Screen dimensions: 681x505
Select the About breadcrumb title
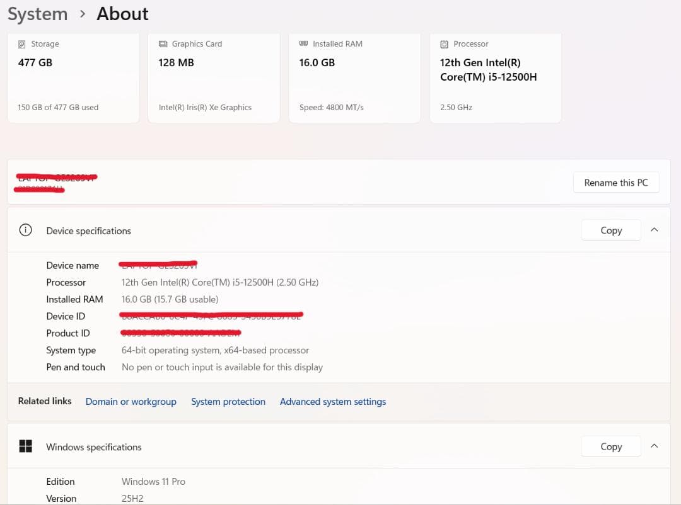tap(122, 14)
